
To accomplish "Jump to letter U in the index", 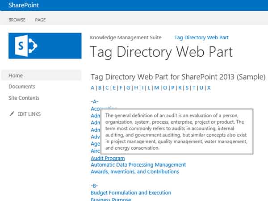I will (201, 88).
